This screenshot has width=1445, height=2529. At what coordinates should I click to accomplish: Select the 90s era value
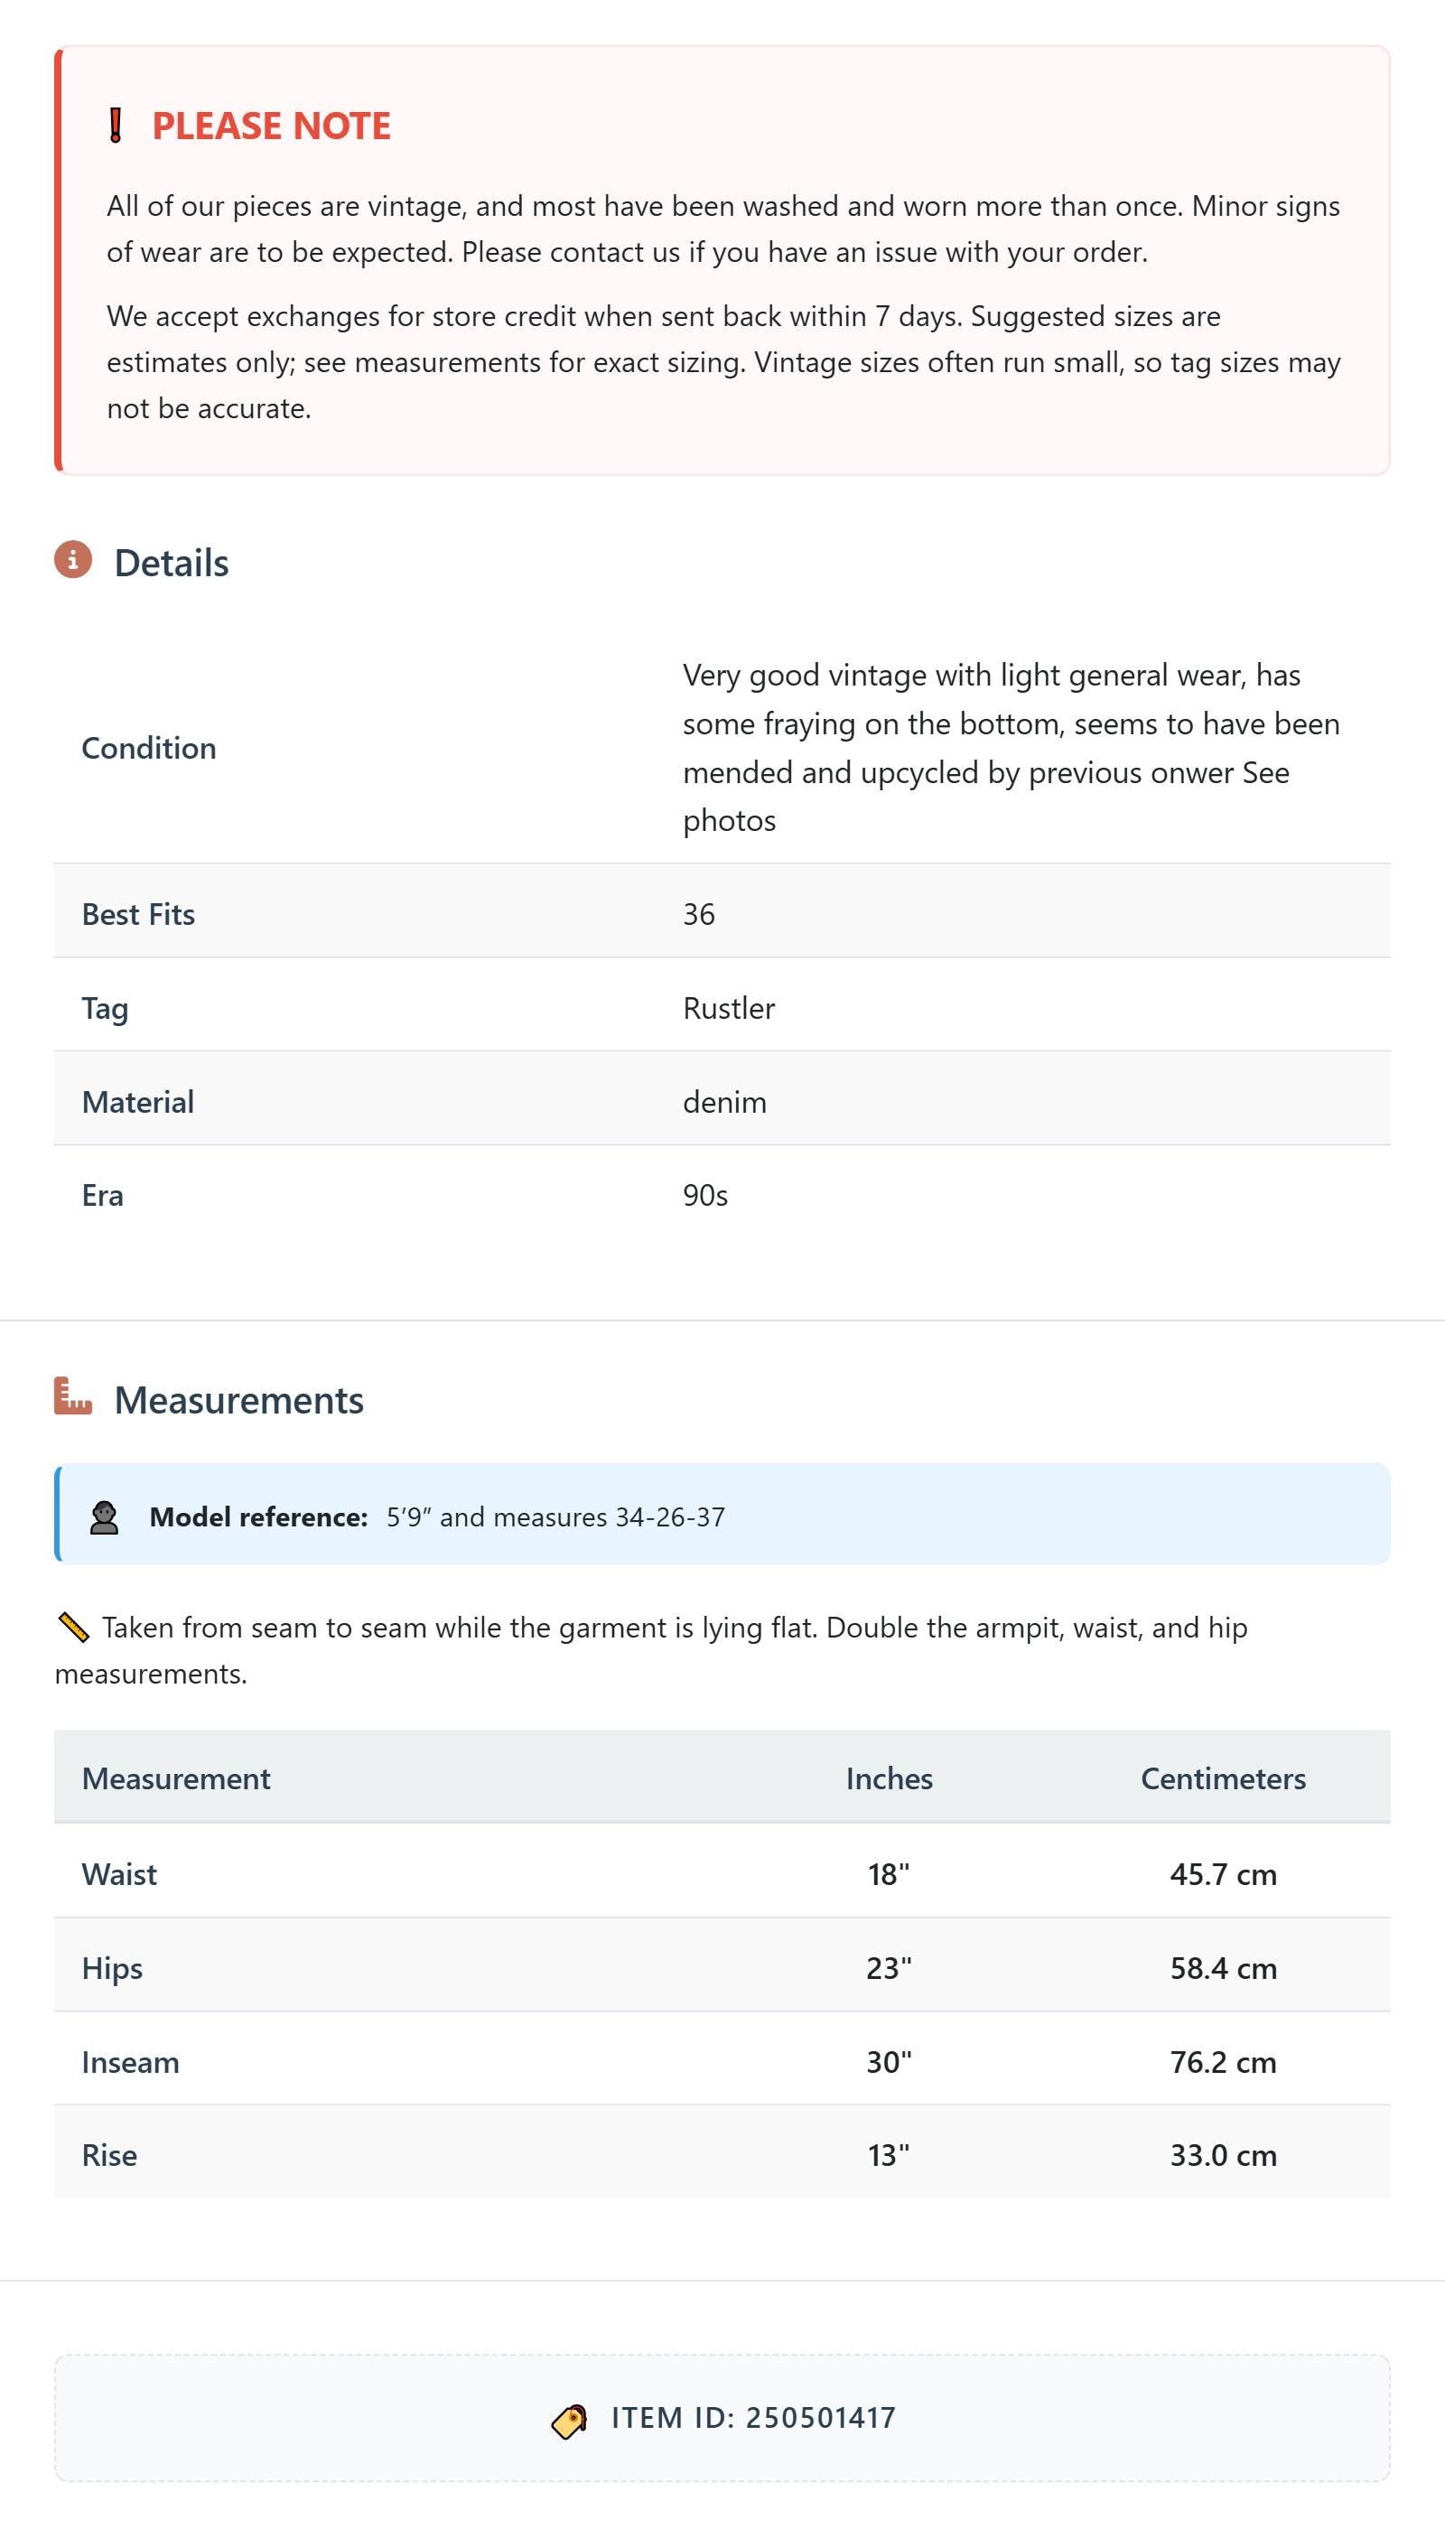[704, 1195]
